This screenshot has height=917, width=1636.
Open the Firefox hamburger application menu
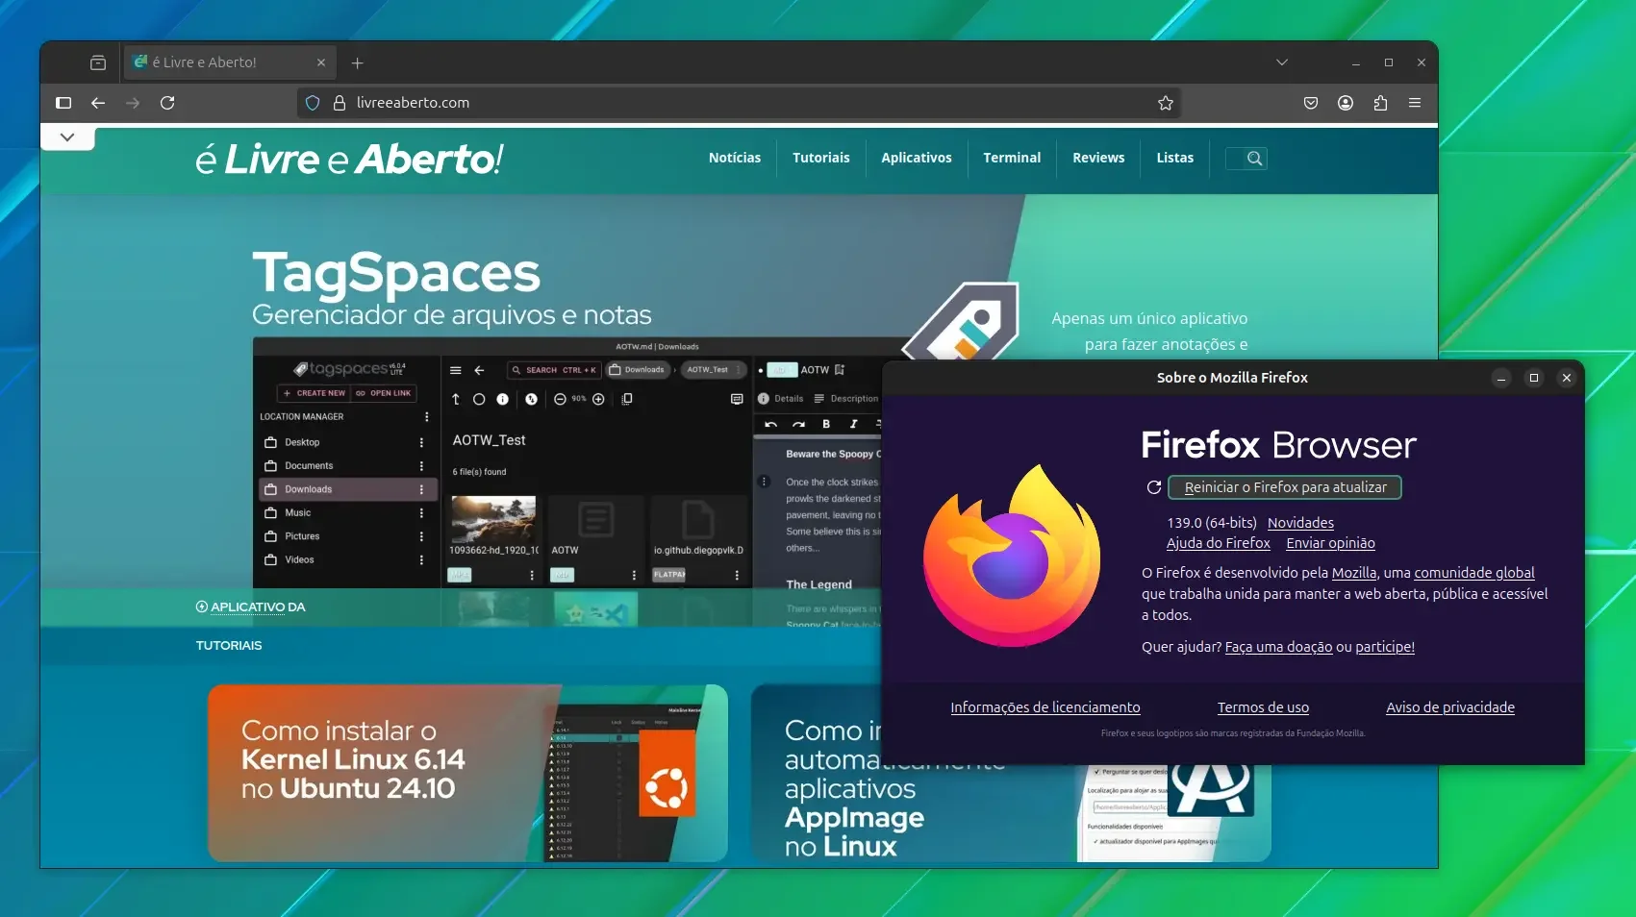(x=1415, y=103)
